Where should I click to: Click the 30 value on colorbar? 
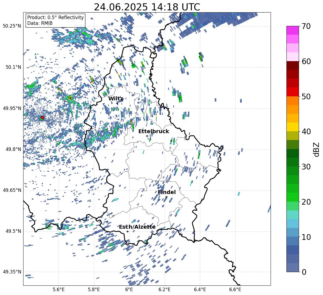(306, 167)
